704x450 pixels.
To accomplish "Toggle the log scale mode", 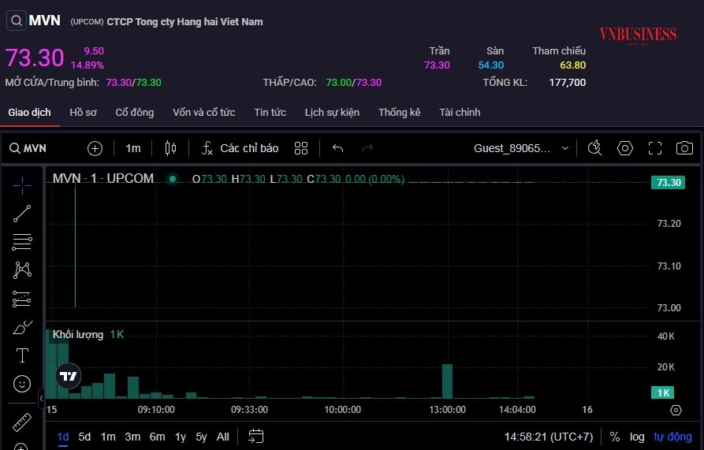I will [x=637, y=437].
